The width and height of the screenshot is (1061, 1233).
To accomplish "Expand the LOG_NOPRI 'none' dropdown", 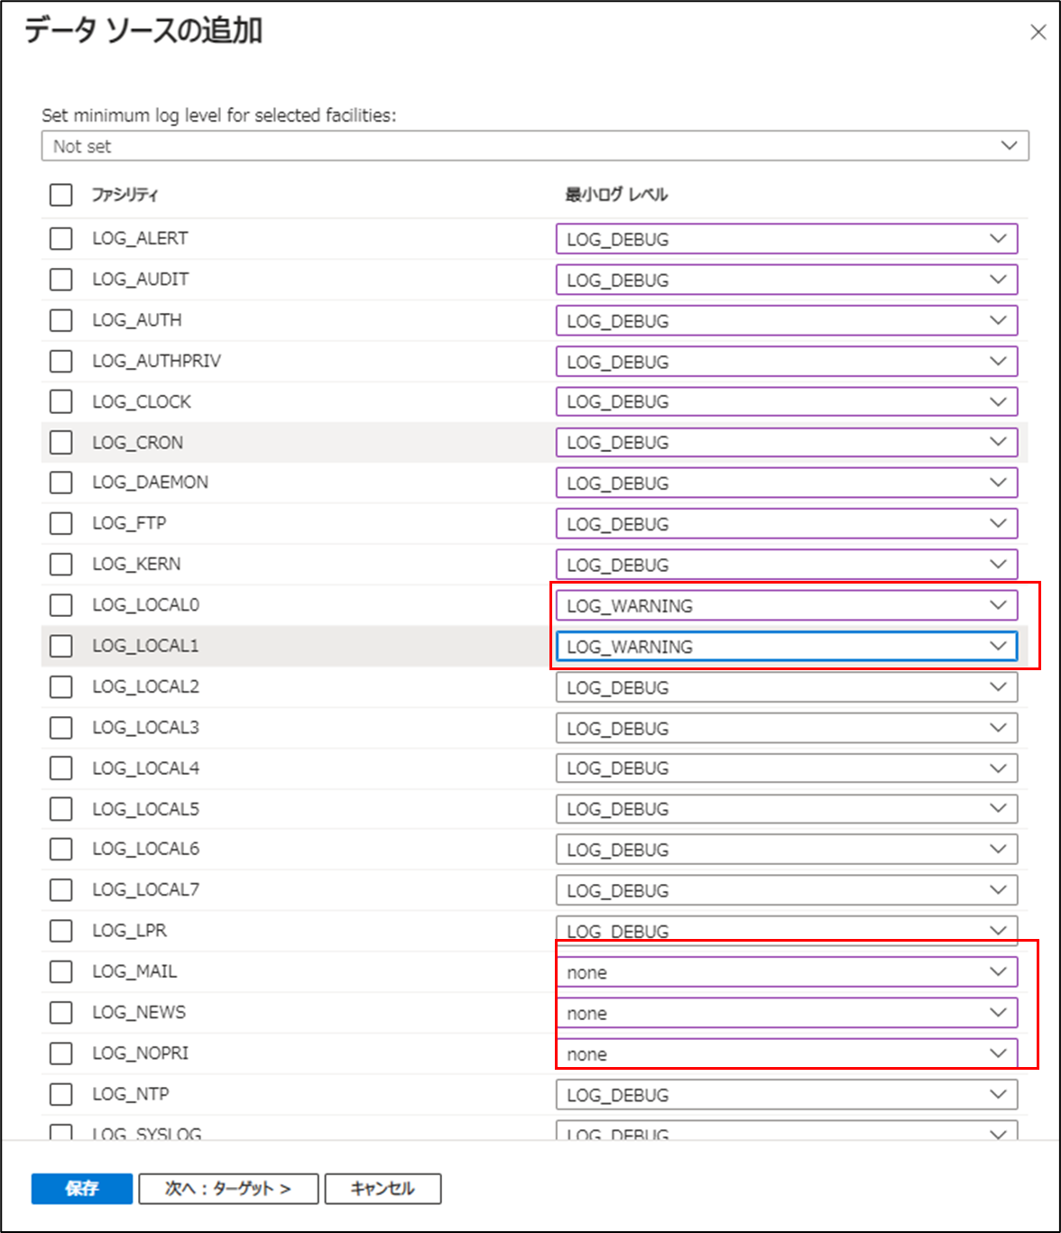I will click(786, 1054).
